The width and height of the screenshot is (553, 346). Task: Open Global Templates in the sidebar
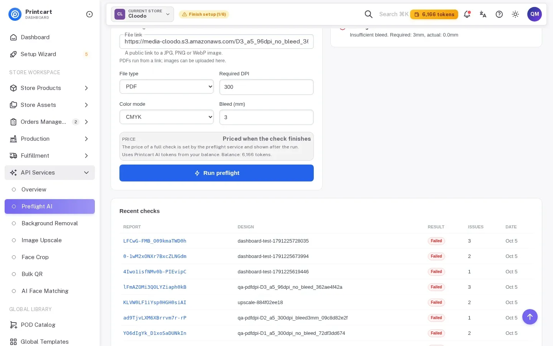tap(50, 342)
